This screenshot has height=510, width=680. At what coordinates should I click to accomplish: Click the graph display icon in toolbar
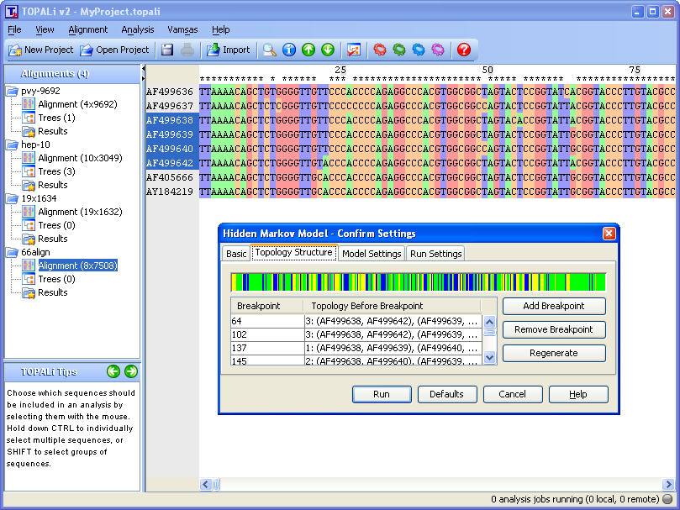(354, 50)
